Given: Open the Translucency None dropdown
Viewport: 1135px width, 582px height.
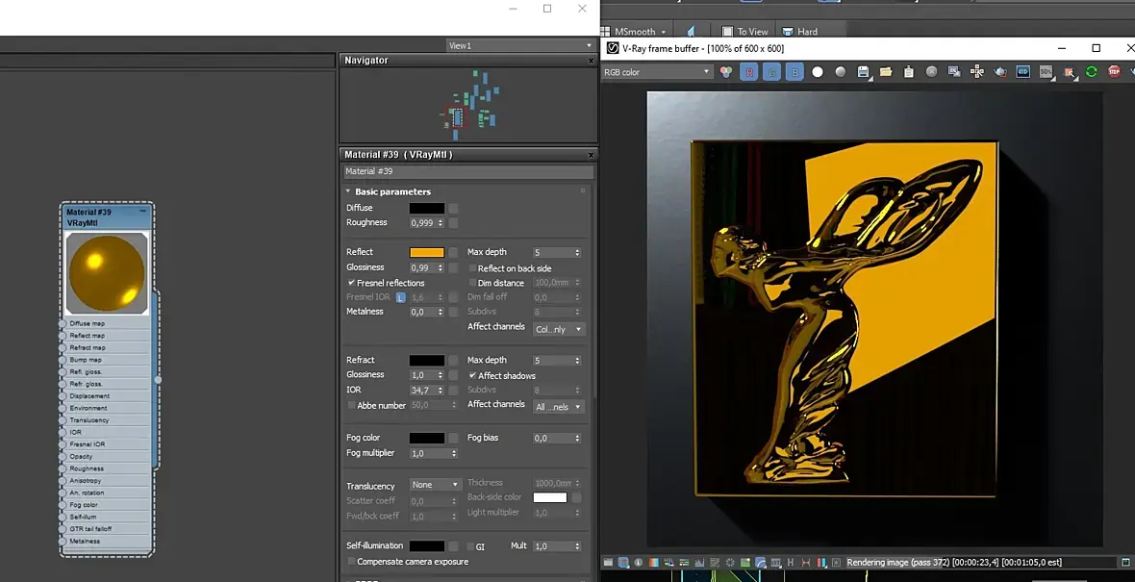Looking at the screenshot, I should (x=435, y=484).
